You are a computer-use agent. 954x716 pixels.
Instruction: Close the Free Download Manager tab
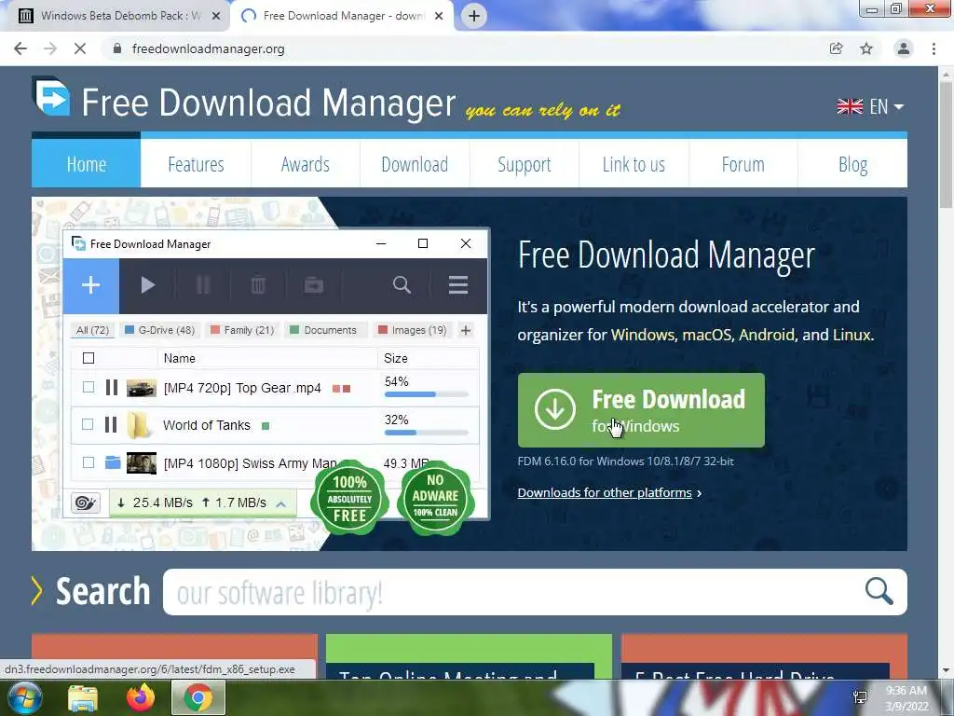coord(439,16)
